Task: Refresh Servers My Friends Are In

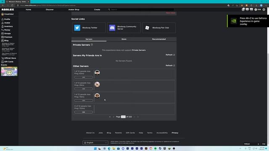Action: pos(170,55)
